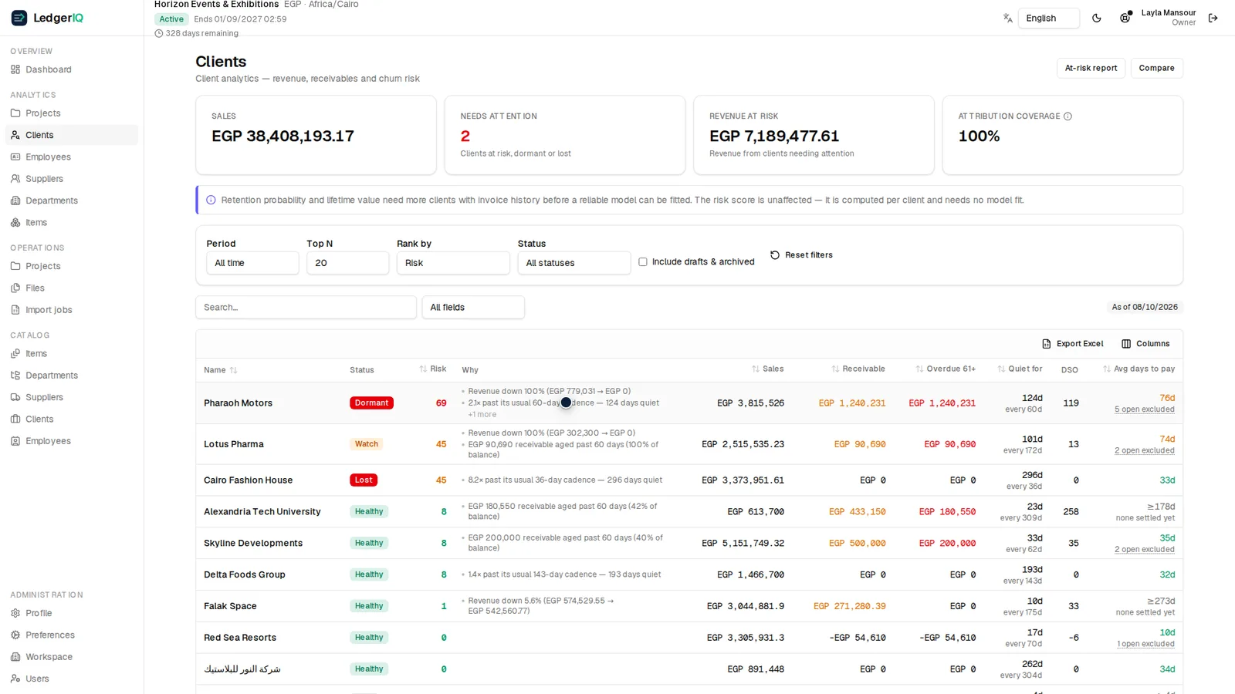Sort by Sales column arrows icon
The width and height of the screenshot is (1235, 694).
756,369
